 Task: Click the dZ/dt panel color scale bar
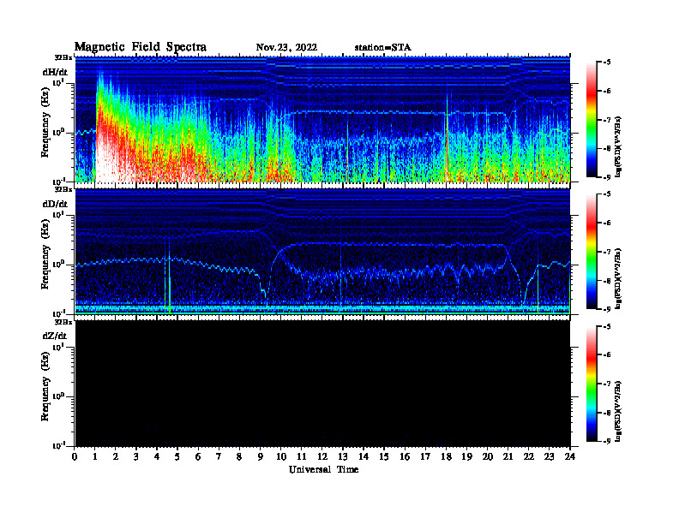click(x=592, y=384)
